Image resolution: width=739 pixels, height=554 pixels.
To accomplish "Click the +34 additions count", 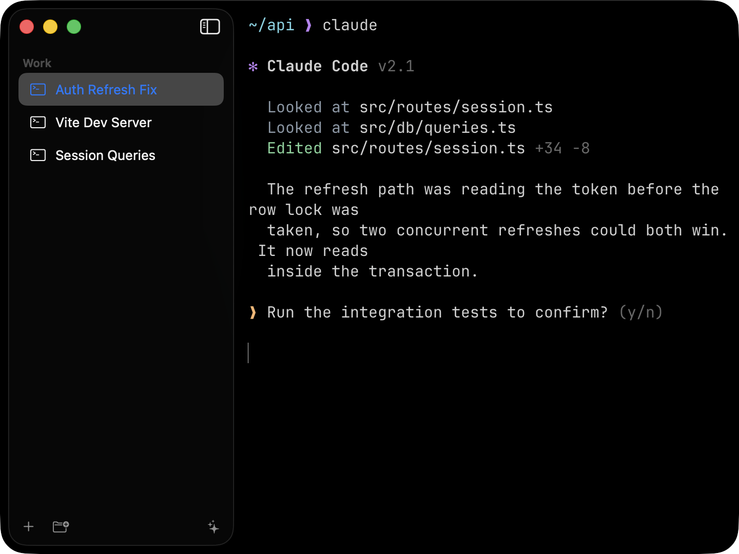I will [x=549, y=148].
